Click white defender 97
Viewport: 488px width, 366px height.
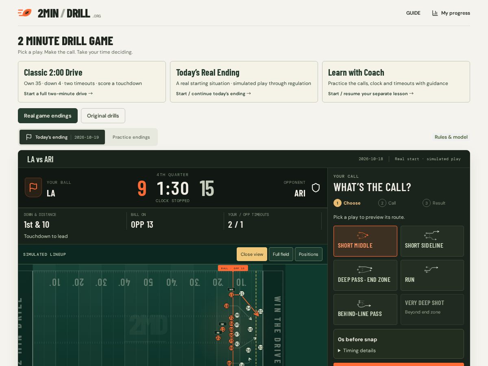(237, 334)
